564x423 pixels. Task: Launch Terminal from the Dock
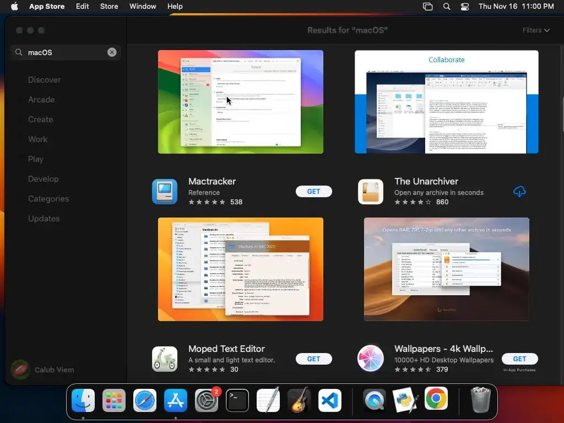237,400
